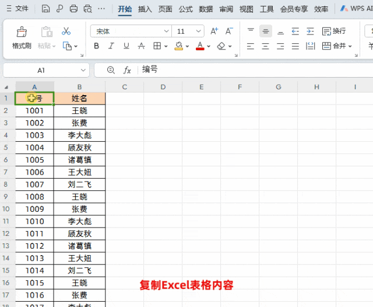
Task: Expand the borders dropdown arrow
Action: (166, 46)
